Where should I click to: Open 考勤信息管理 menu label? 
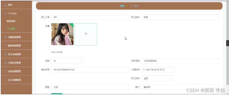[14, 37]
